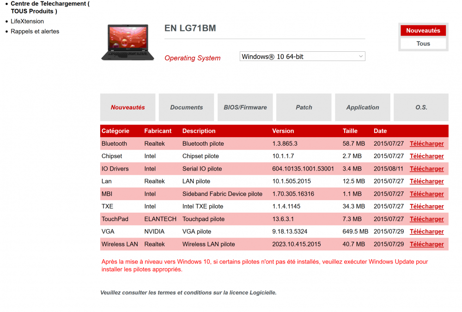Click the Fabricant column header

click(158, 131)
